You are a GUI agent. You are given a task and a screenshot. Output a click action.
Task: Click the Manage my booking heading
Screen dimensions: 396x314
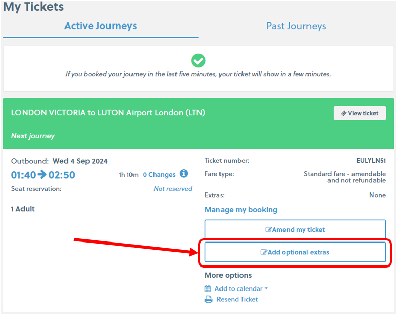241,210
